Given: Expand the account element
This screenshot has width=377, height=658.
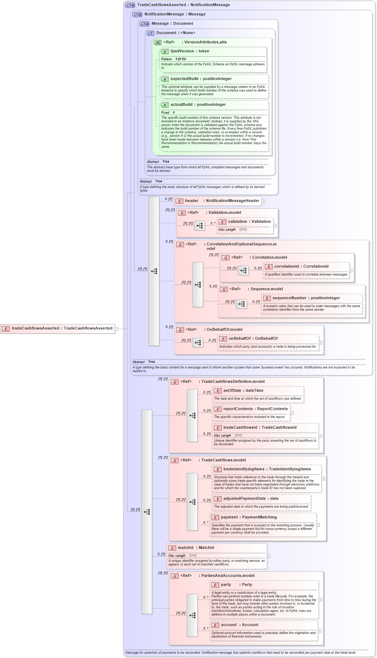Looking at the screenshot, I should [320, 631].
